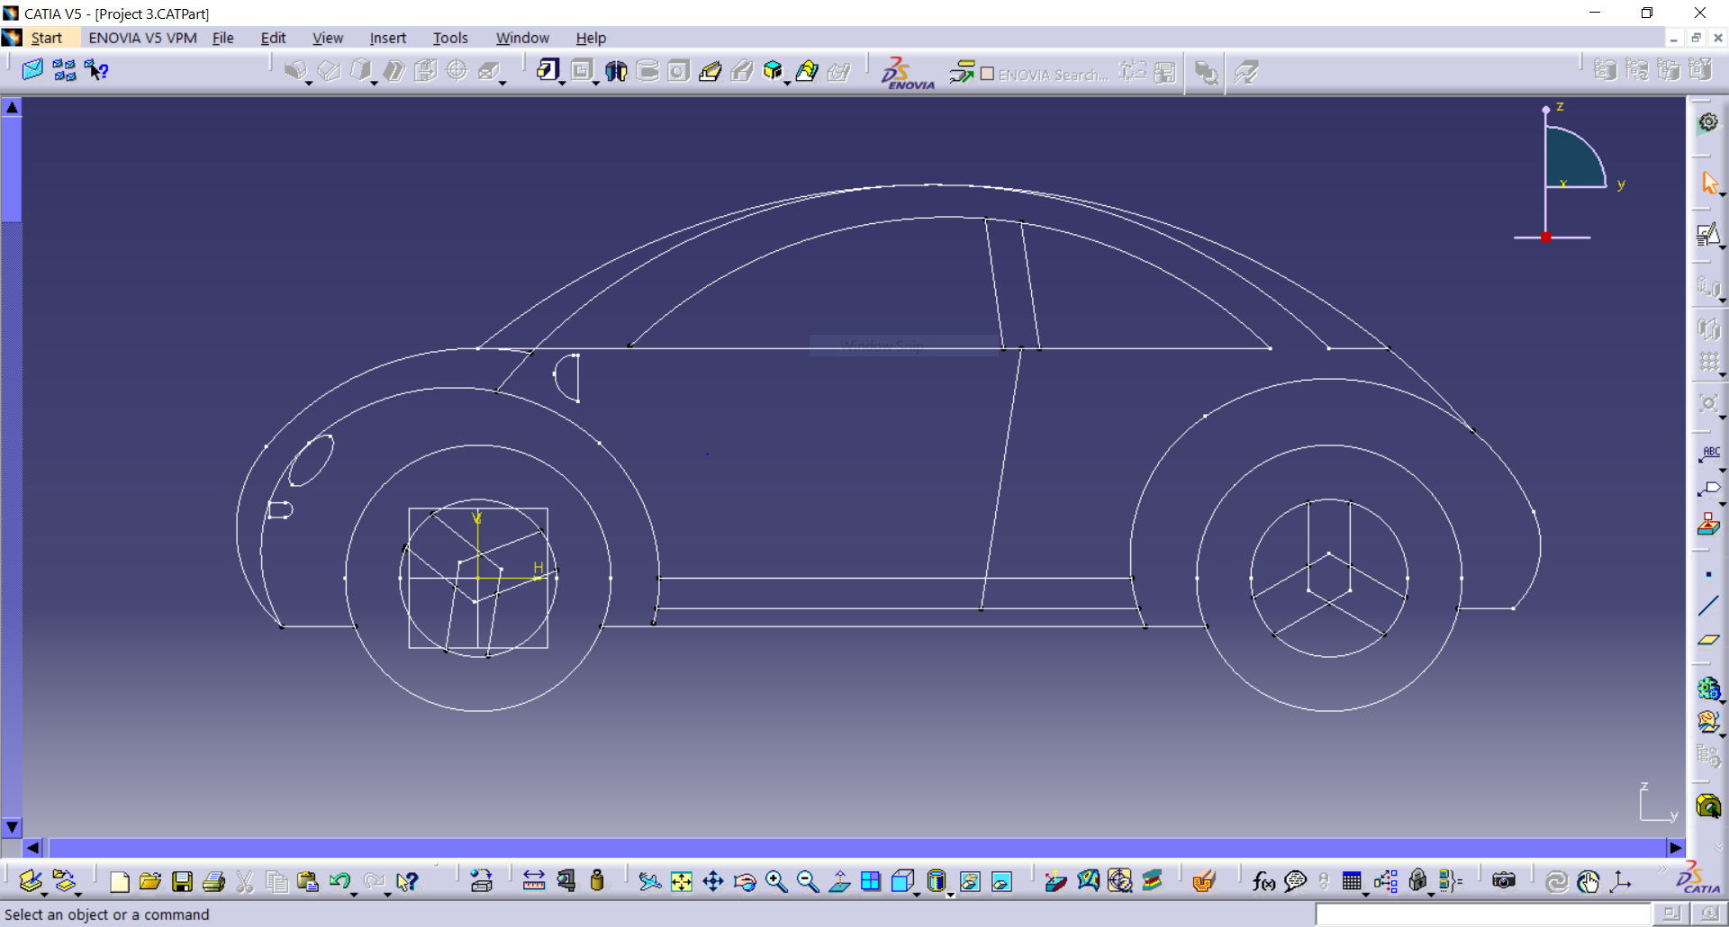Click the Capture camera icon
The height and width of the screenshot is (927, 1729).
click(1504, 881)
